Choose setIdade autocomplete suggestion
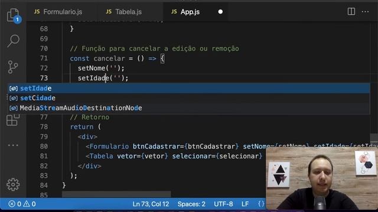This screenshot has width=378, height=212. (189, 88)
